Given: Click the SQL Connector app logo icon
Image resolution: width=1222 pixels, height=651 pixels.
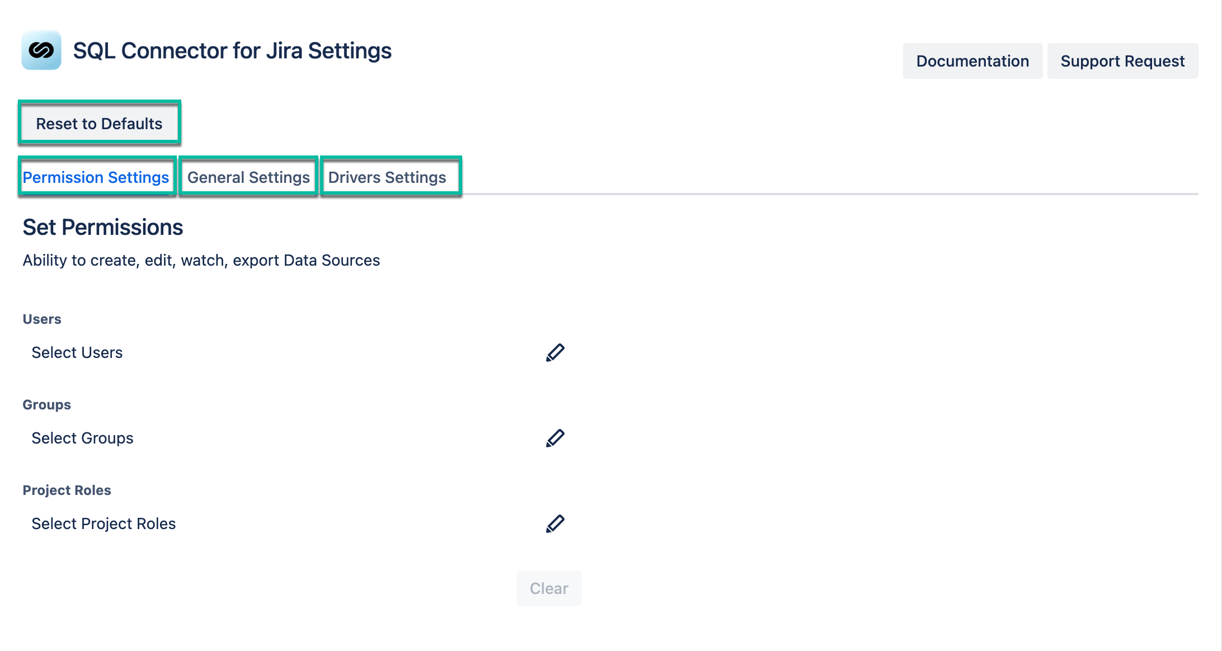Looking at the screenshot, I should click(x=41, y=50).
